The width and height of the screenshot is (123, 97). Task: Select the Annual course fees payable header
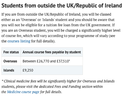pos(52,52)
